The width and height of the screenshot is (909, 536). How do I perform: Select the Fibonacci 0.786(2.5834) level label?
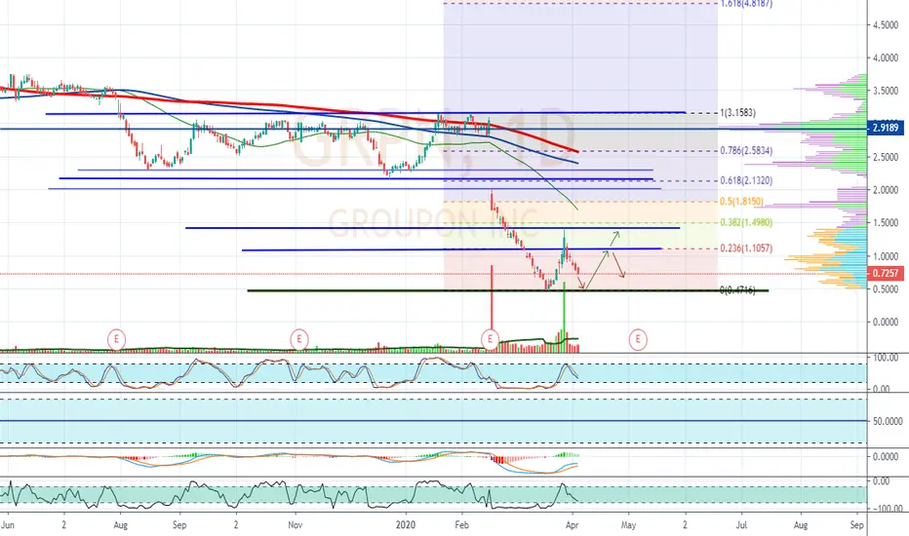(x=746, y=151)
